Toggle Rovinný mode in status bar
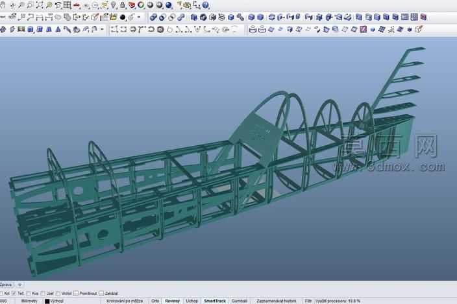 (173, 301)
